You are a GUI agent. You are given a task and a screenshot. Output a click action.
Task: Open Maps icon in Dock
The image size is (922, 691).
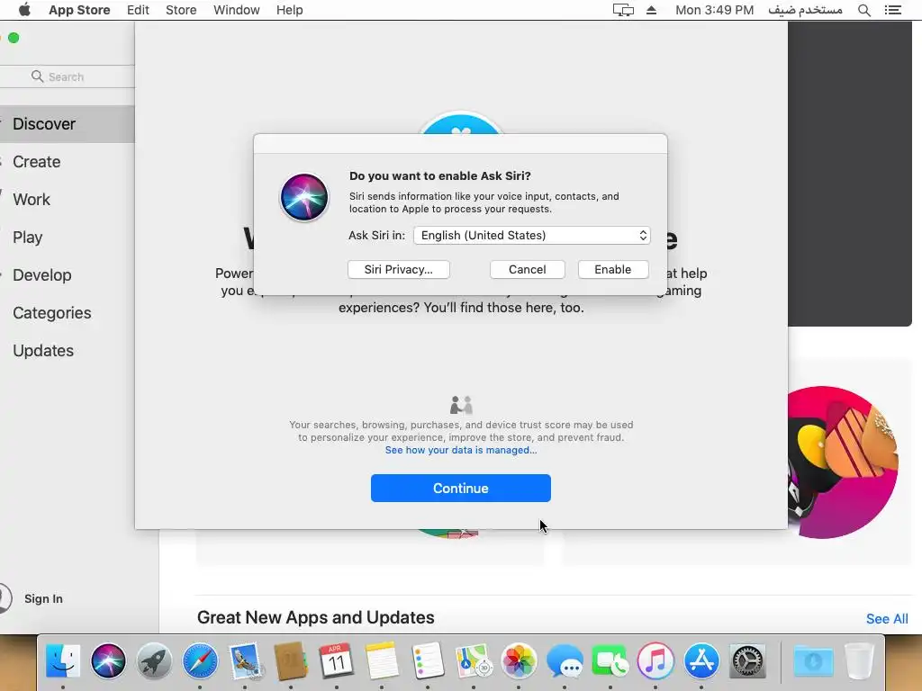point(474,661)
